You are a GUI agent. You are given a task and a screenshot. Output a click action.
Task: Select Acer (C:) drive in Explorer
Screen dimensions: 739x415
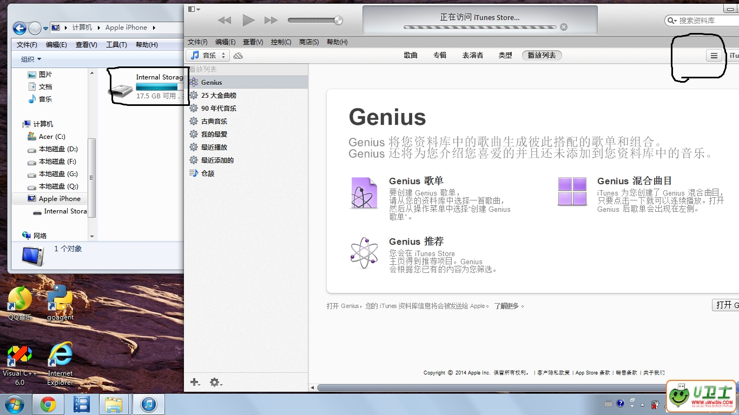[47, 137]
